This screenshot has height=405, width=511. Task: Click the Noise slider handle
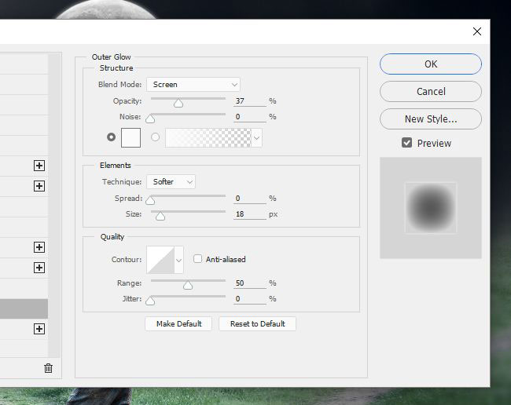click(x=150, y=119)
